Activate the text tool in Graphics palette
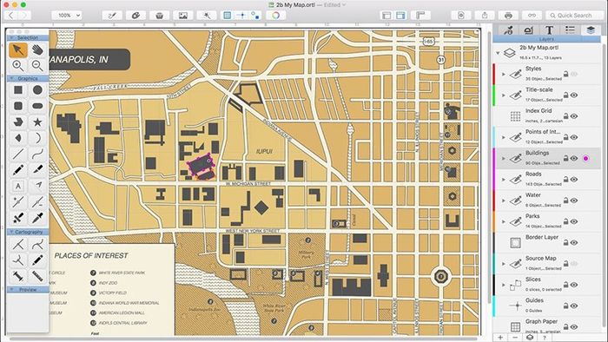Image resolution: width=608 pixels, height=342 pixels. coord(18,186)
